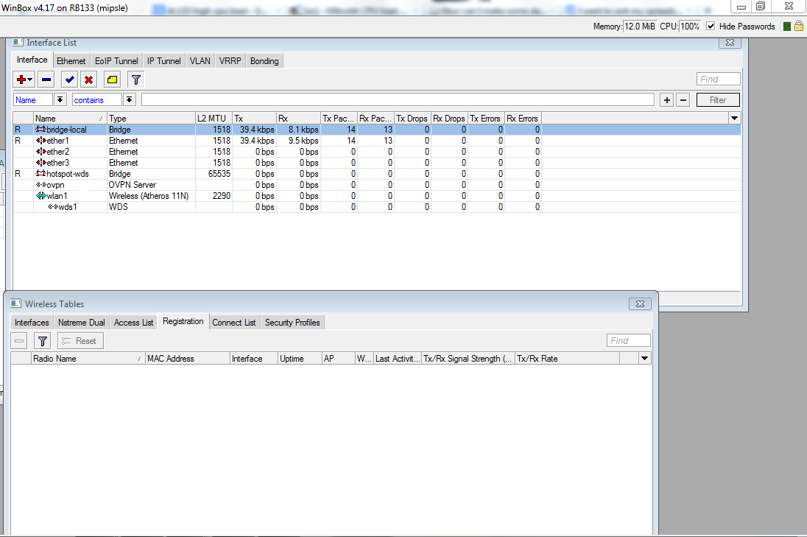Screen dimensions: 807x537
Task: Disable the interface via red X icon
Action: pos(88,79)
